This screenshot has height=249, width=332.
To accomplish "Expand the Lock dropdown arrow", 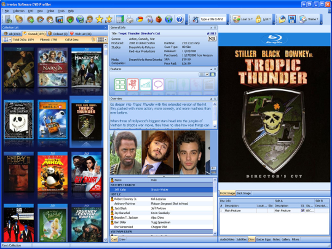I will (x=270, y=19).
